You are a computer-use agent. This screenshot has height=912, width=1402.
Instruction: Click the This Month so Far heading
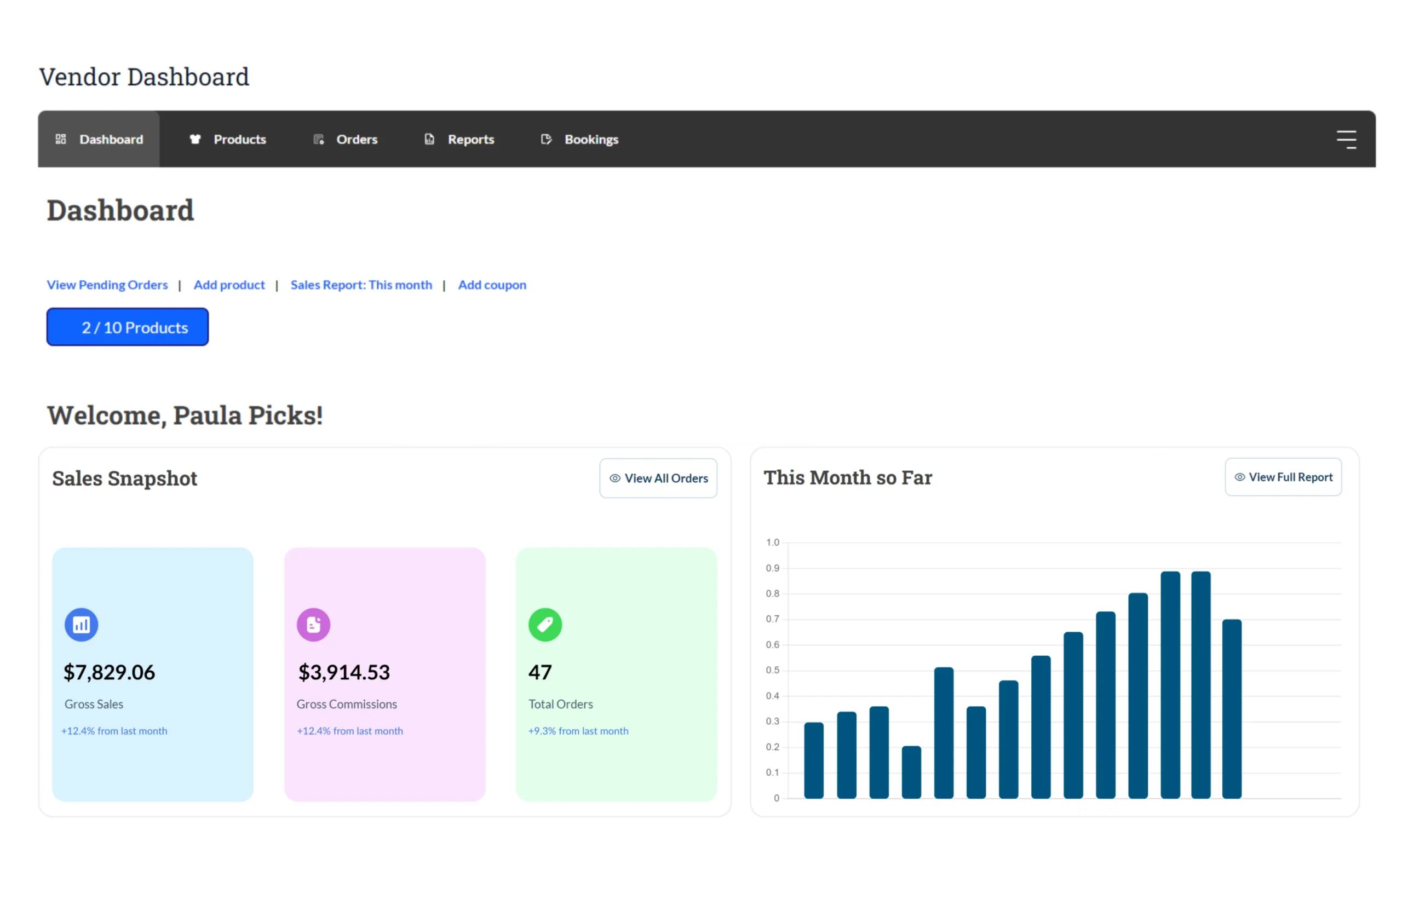click(x=847, y=477)
